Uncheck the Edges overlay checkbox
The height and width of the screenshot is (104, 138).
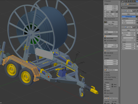pos(105,86)
